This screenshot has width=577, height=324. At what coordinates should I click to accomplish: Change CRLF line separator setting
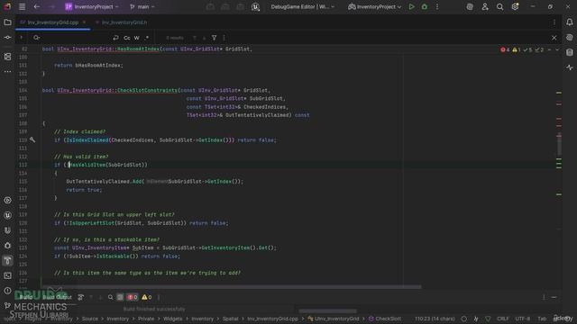tap(503, 319)
